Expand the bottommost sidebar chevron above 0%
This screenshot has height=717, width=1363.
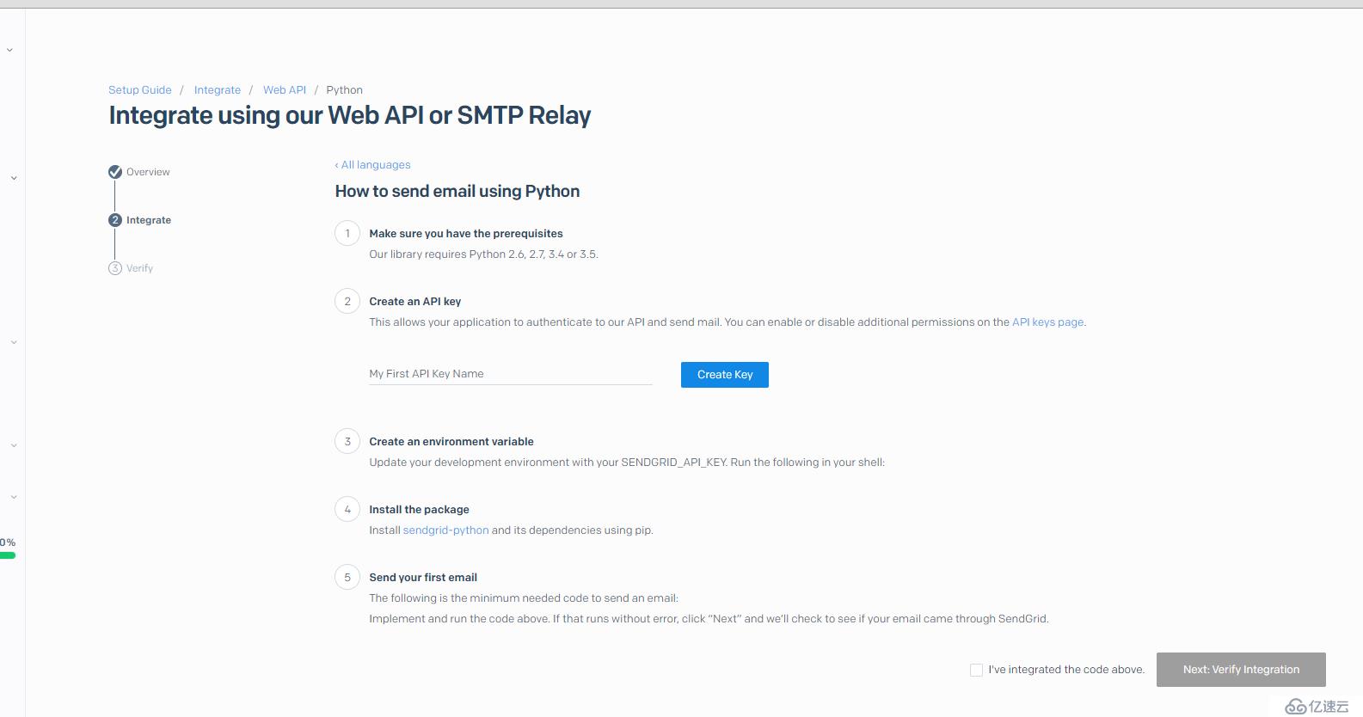click(14, 497)
